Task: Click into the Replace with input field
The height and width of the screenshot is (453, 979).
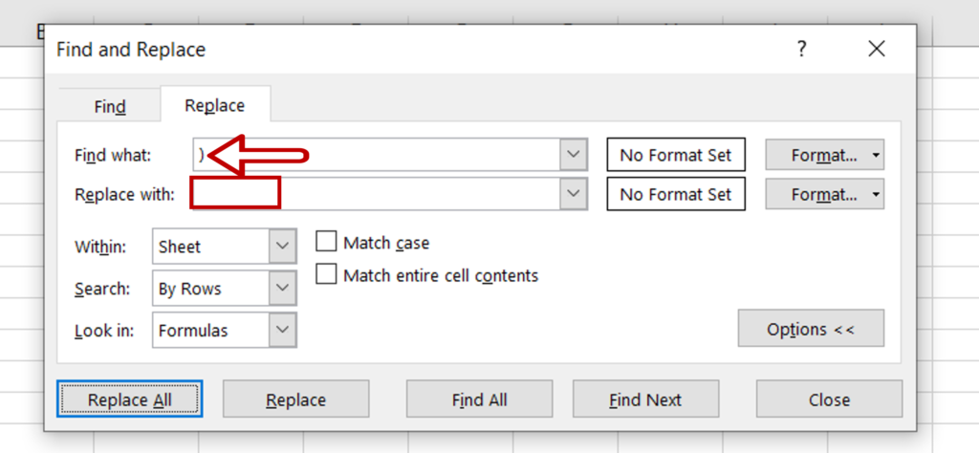Action: (377, 195)
